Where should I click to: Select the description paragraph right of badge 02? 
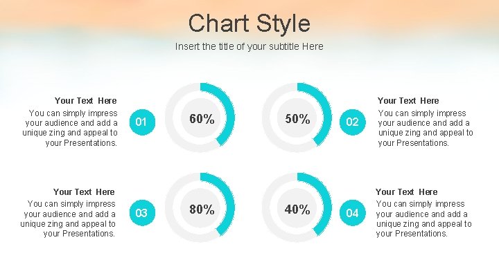pyautogui.click(x=425, y=128)
